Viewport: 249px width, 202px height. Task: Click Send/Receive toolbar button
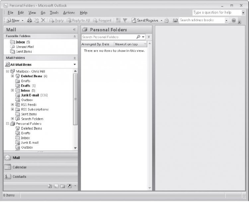coord(145,21)
